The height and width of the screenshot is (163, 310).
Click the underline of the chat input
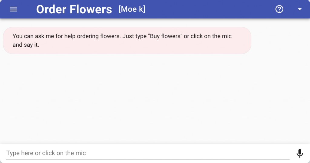point(148,159)
